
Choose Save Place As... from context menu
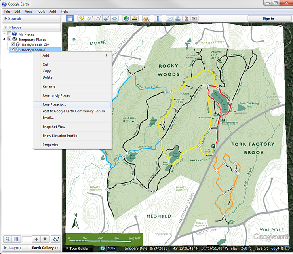tap(54, 105)
